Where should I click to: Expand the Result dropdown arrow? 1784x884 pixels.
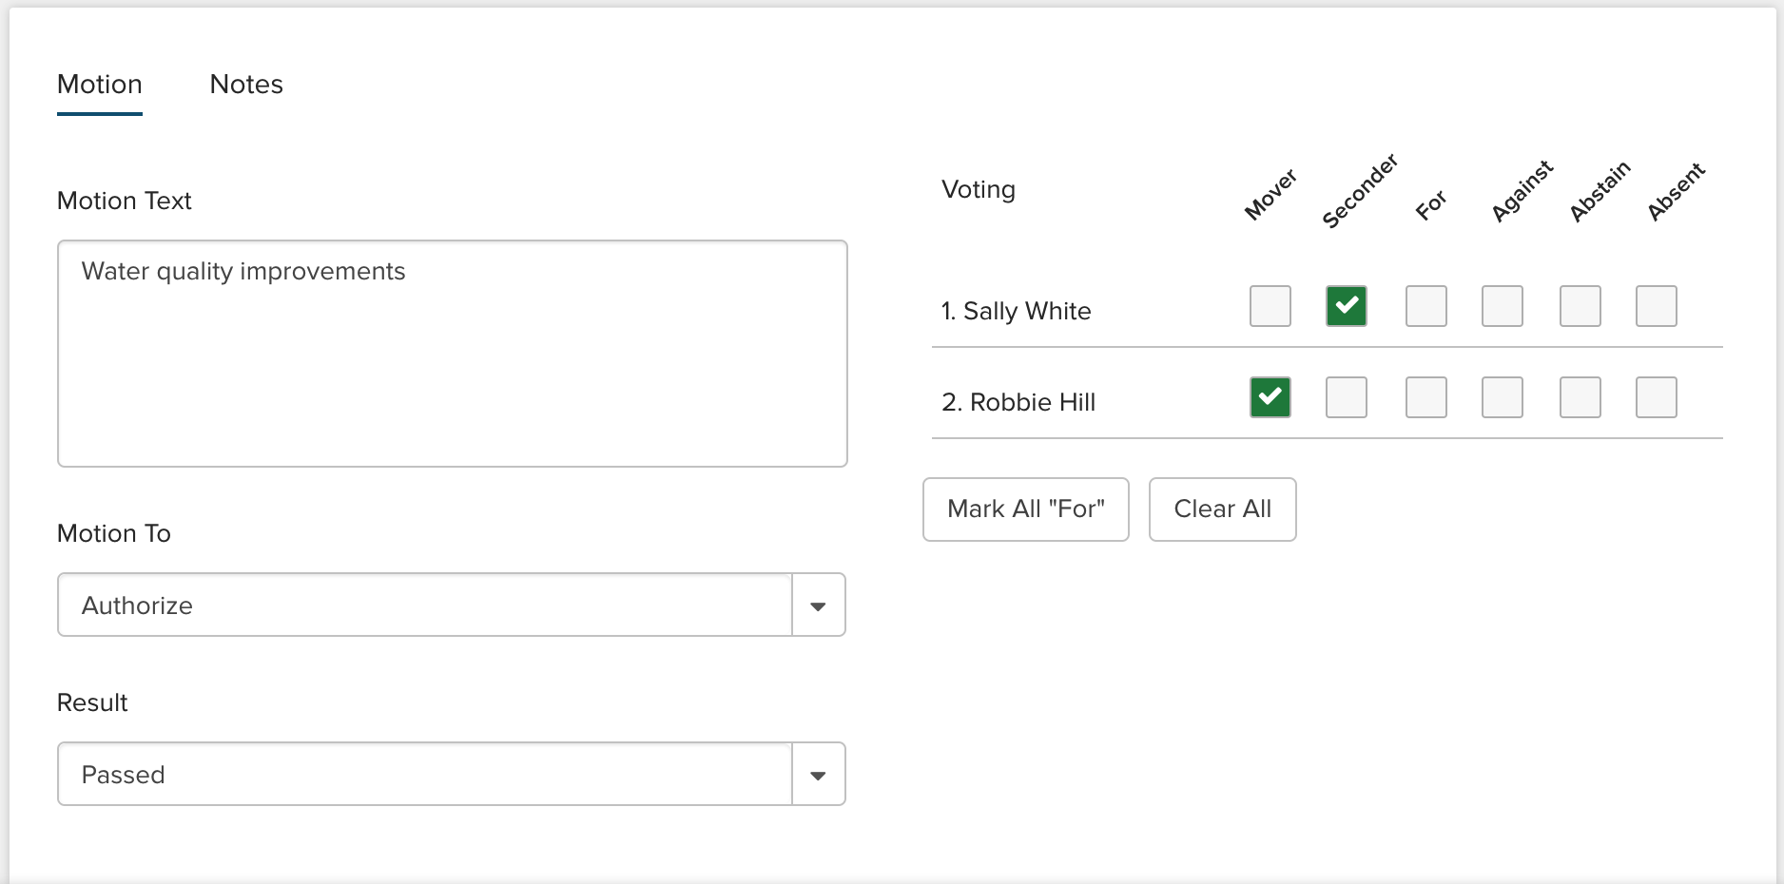[x=818, y=775]
